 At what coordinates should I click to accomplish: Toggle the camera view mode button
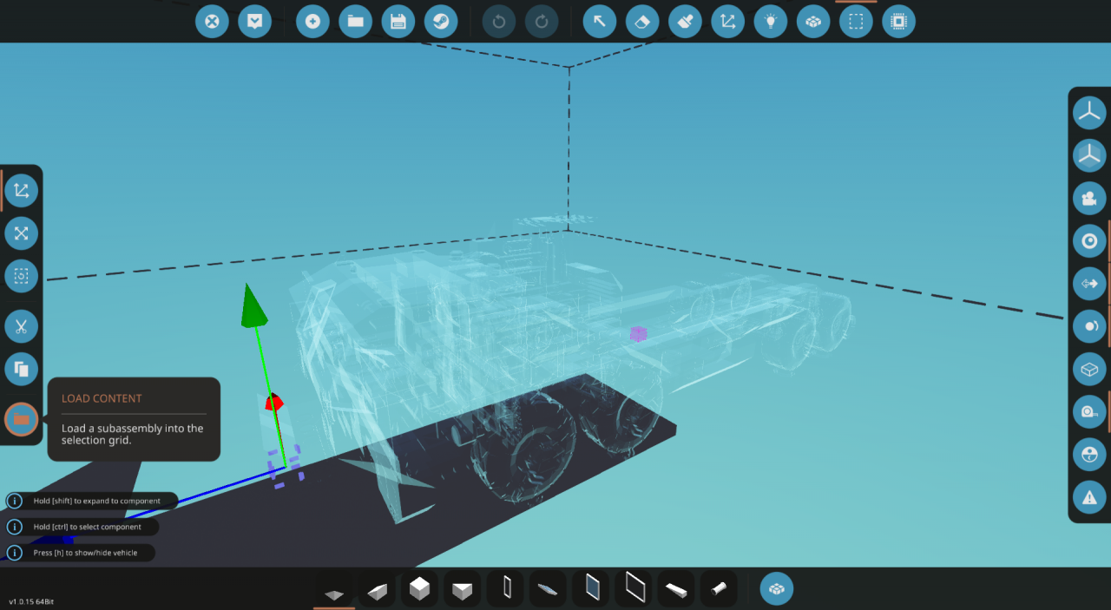pyautogui.click(x=1088, y=198)
